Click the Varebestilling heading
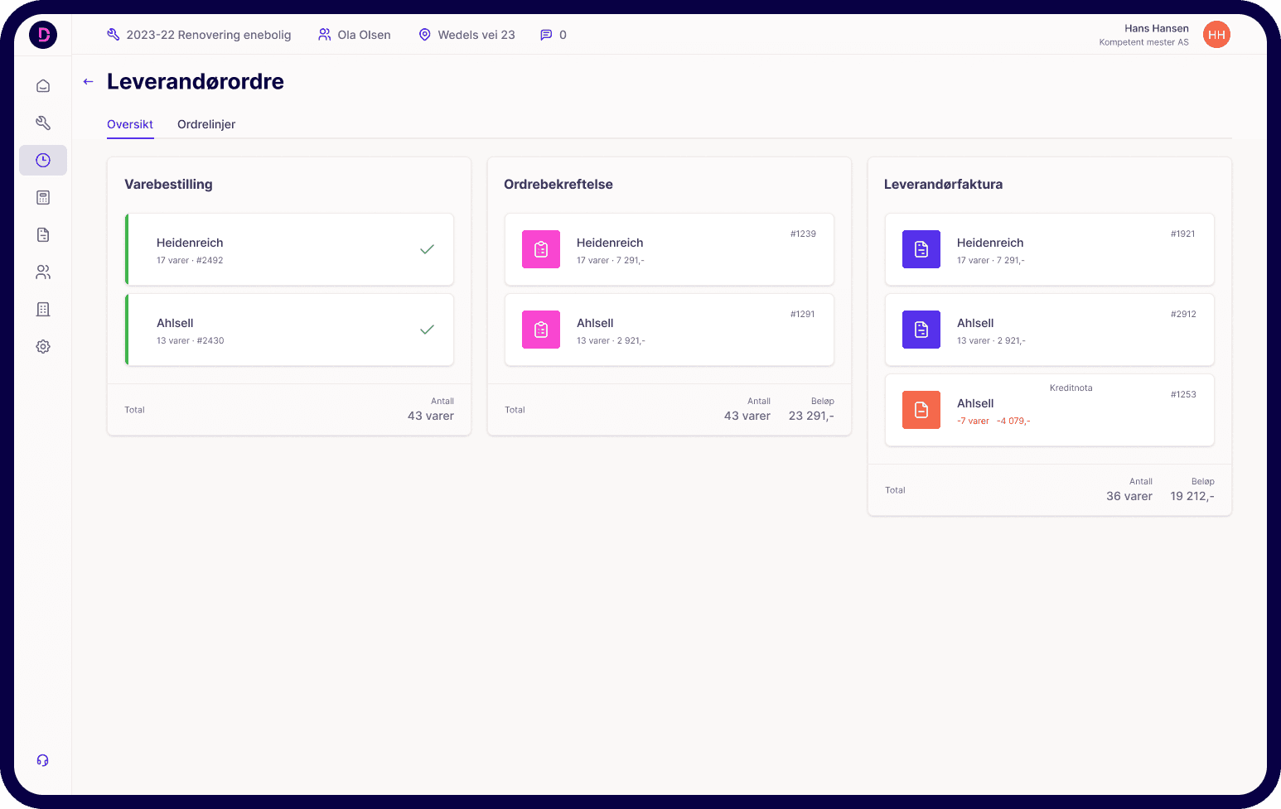1281x809 pixels. coord(168,184)
